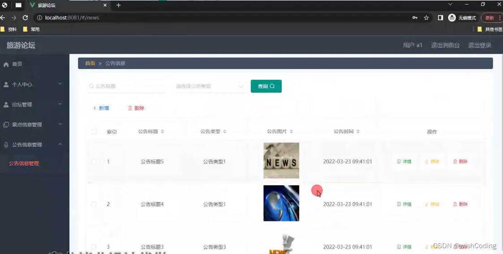Screen dimensions: 503x254
Task: Open the incognito 无痕模式 profile indicator
Action: 462,17
